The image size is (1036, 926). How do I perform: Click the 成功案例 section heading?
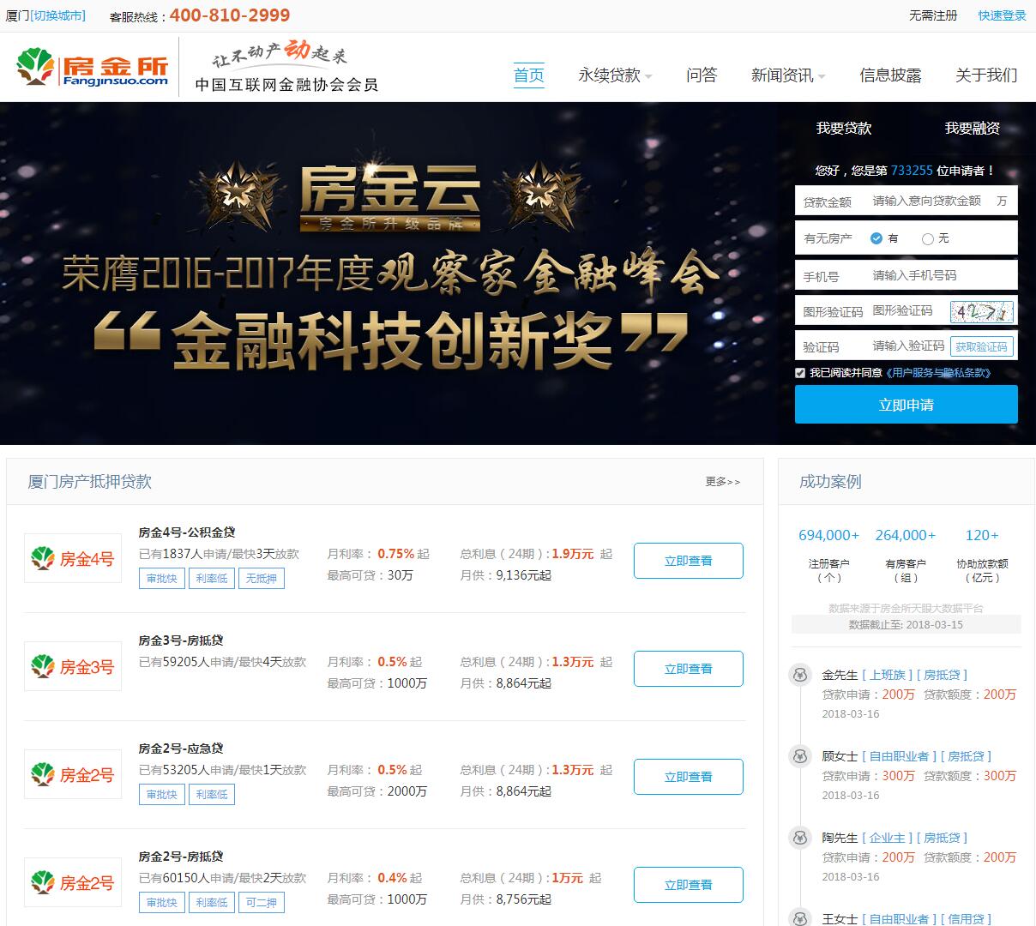(x=830, y=482)
